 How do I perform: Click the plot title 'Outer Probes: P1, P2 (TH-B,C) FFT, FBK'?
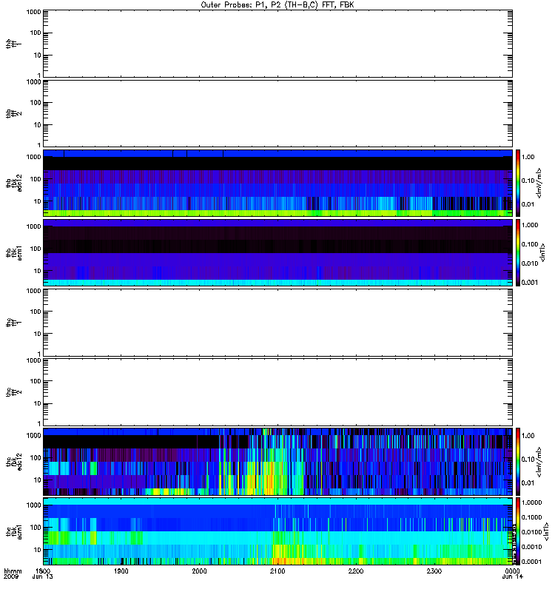[x=277, y=5]
